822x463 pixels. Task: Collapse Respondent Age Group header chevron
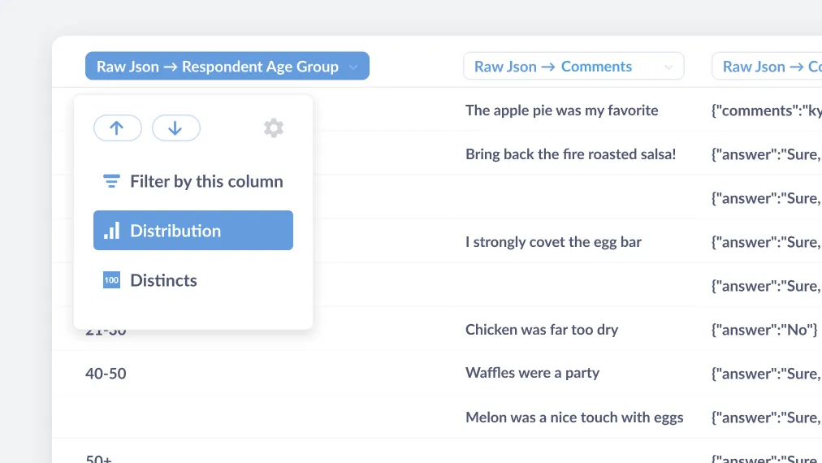(x=353, y=67)
